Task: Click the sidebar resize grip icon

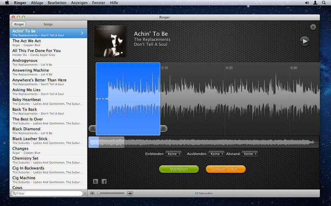Action: coord(85,193)
